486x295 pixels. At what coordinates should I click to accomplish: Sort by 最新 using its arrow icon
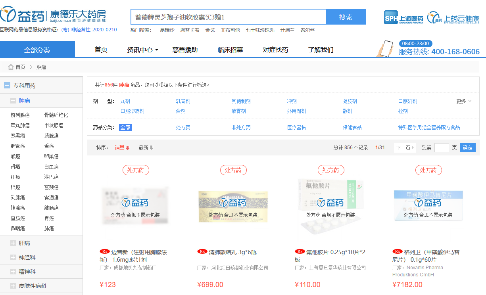(x=151, y=148)
